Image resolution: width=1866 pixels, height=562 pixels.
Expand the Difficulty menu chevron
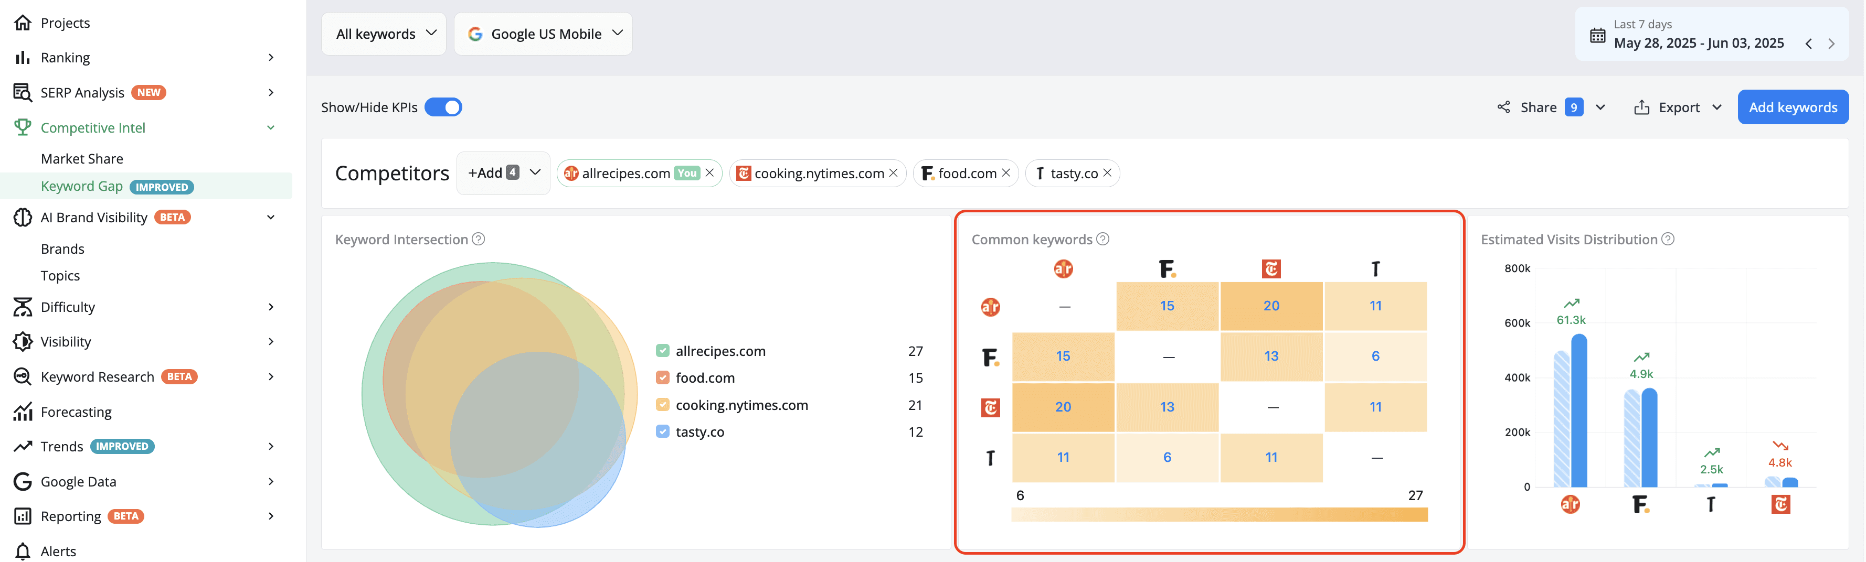(271, 307)
